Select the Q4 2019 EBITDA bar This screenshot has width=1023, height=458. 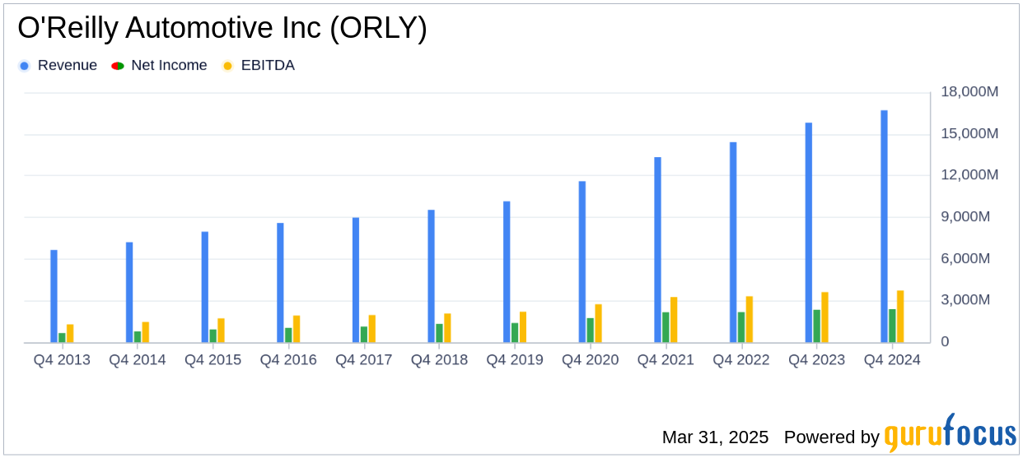(x=523, y=327)
